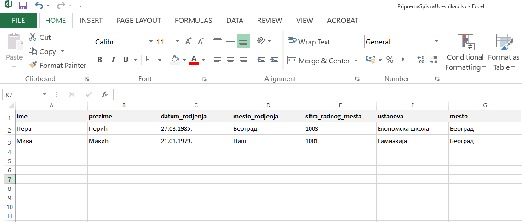Expand the Underline options arrow
This screenshot has height=222, width=522.
pos(135,60)
